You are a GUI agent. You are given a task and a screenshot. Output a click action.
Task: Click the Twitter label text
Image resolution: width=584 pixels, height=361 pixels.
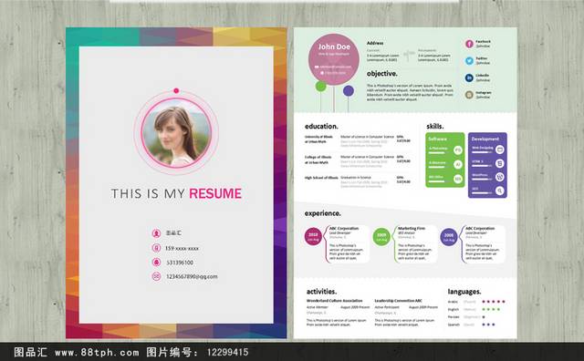481,58
